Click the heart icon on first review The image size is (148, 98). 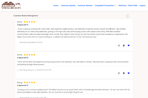click(x=128, y=45)
